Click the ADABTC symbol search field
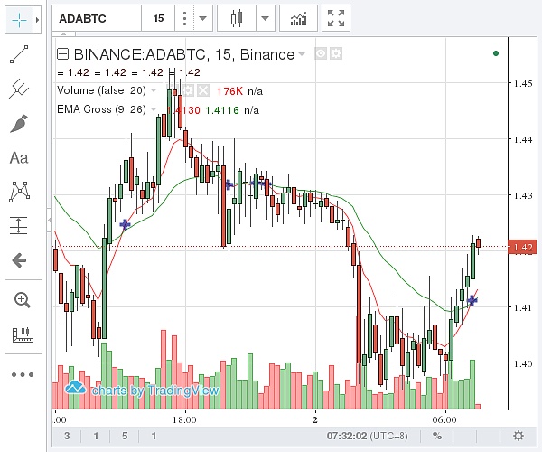 coord(96,18)
